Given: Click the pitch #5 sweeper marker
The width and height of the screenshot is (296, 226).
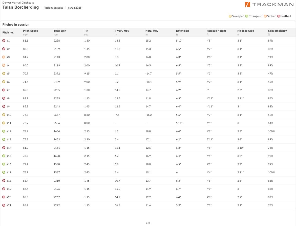Looking at the screenshot, I should pyautogui.click(x=4, y=73).
